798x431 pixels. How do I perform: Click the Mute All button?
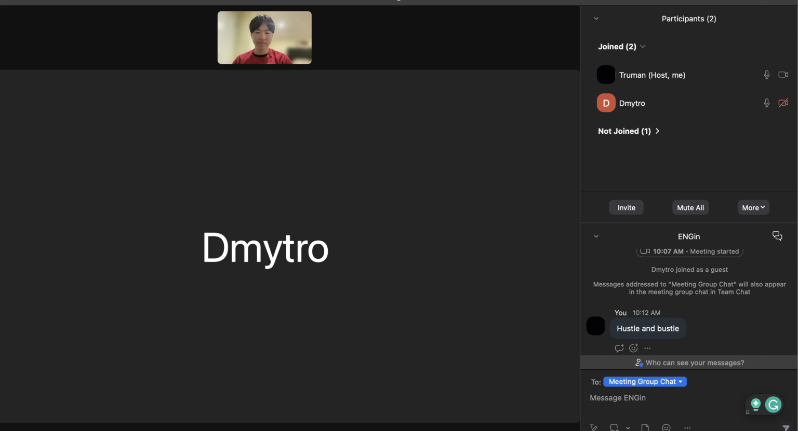point(690,207)
